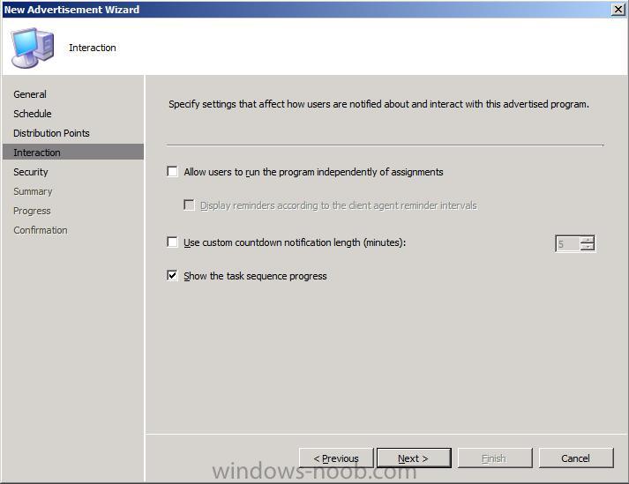The height and width of the screenshot is (484, 629).
Task: Click the Previous button
Action: 336,458
